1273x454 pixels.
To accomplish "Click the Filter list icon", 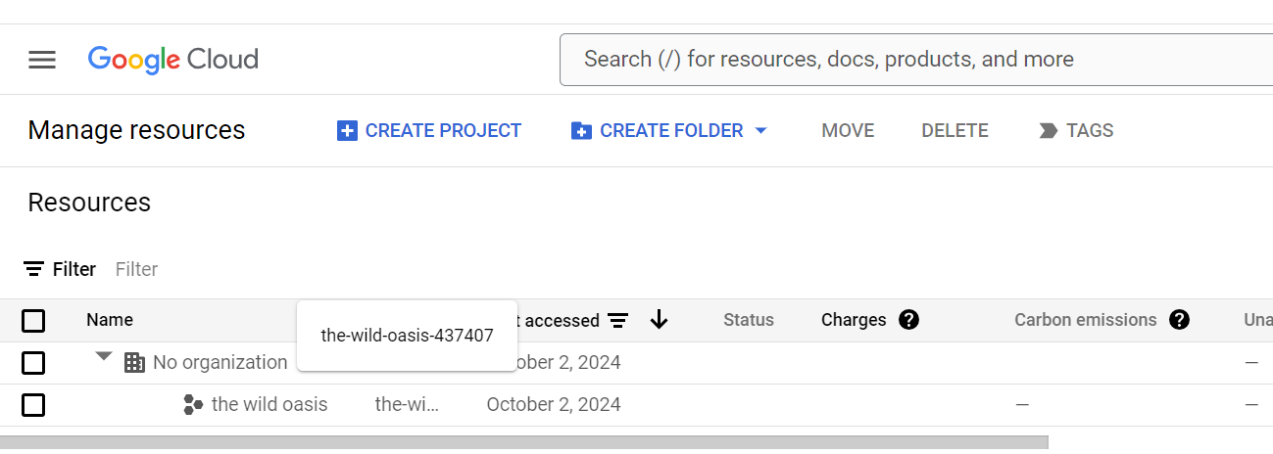I will (34, 269).
